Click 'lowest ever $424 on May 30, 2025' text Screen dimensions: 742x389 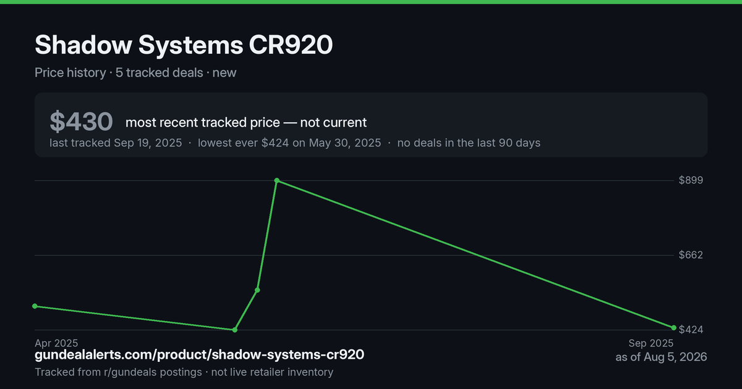[289, 143]
